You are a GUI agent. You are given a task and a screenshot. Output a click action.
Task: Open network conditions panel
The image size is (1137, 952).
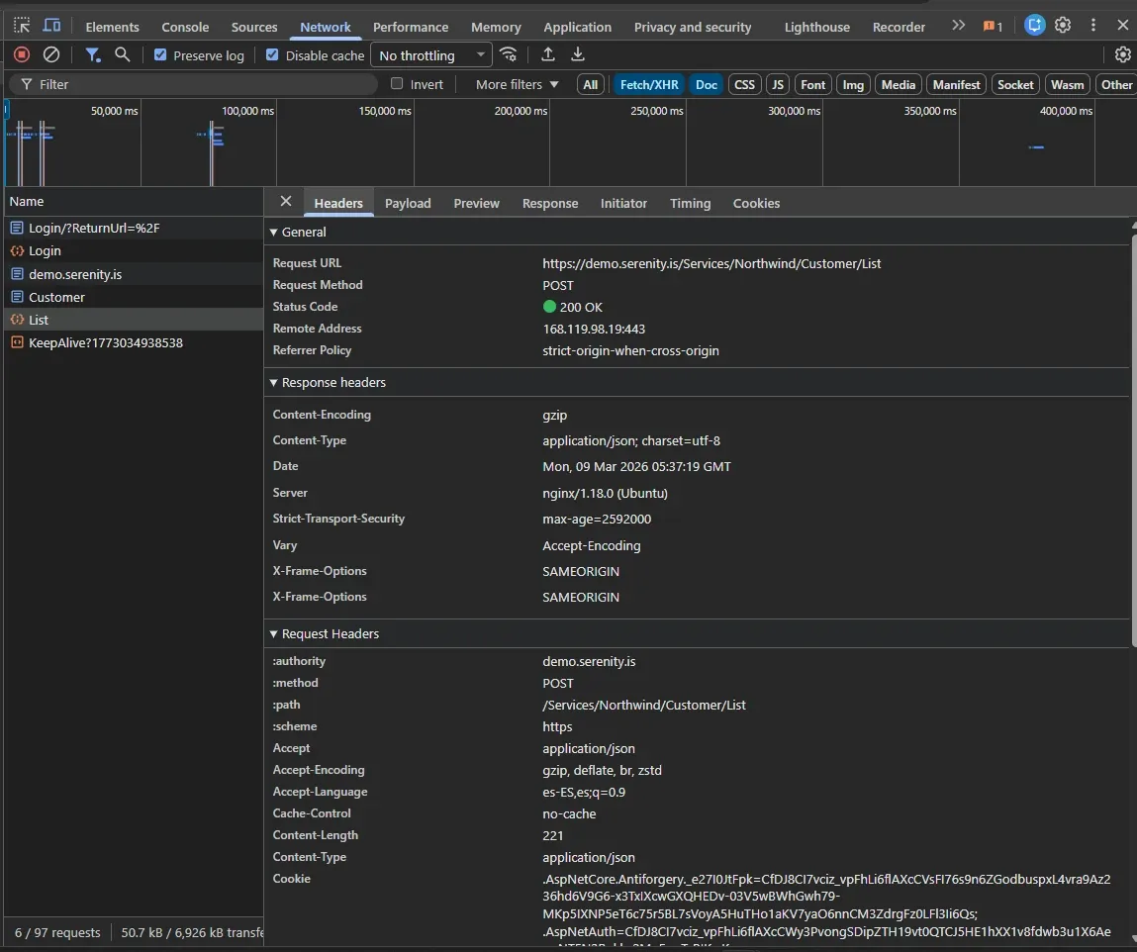pos(509,55)
